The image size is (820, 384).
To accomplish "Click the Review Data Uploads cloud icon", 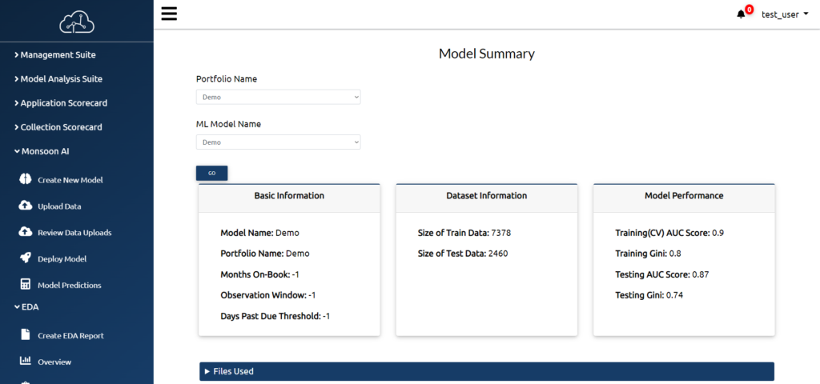I will [x=25, y=231].
